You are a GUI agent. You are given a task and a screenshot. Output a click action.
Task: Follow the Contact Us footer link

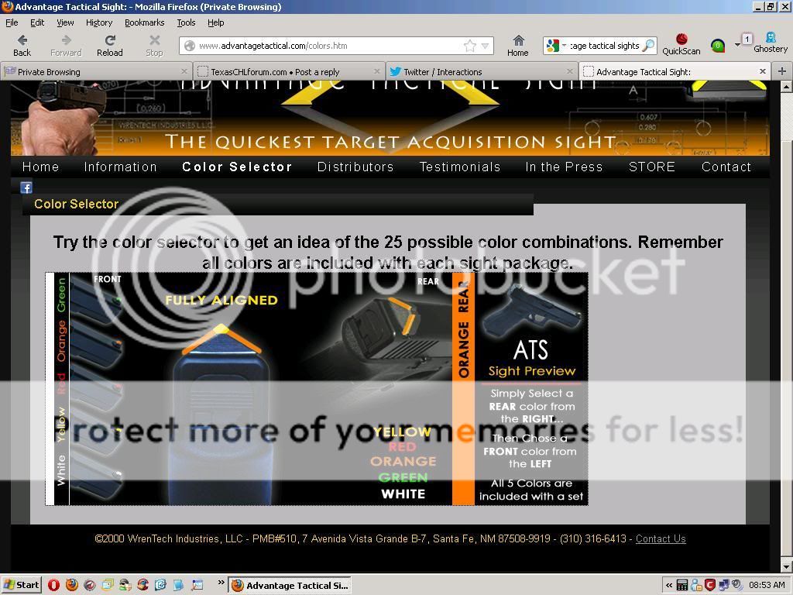click(x=661, y=539)
